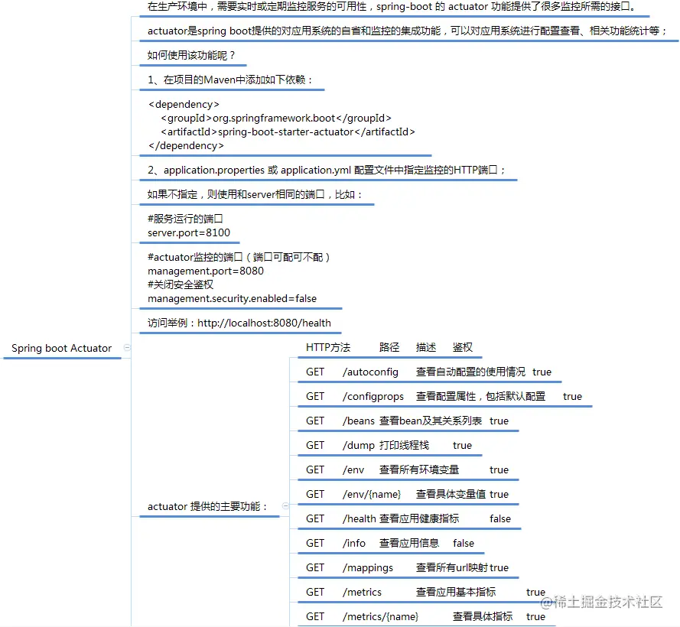680x627 pixels.
Task: Select the application.properties 配置 step node
Action: [329, 170]
